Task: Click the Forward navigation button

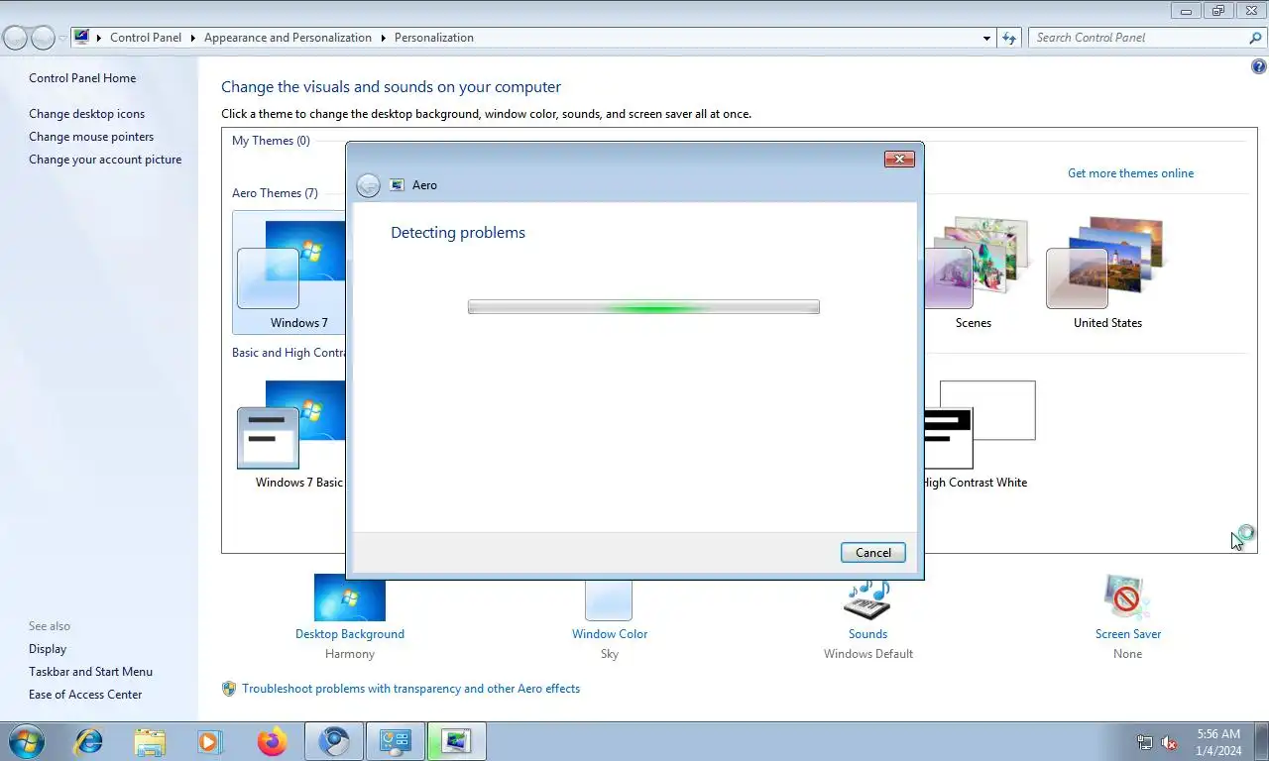Action: 43,38
